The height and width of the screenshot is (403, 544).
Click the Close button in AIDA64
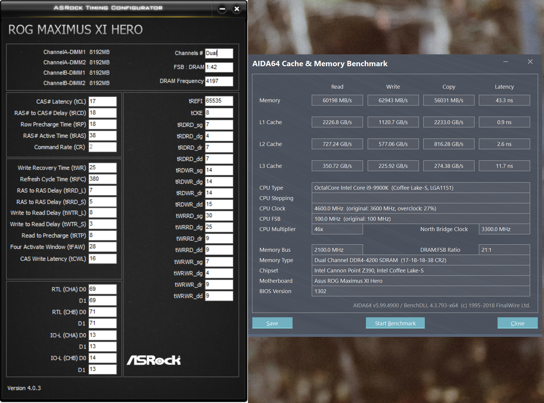[517, 323]
